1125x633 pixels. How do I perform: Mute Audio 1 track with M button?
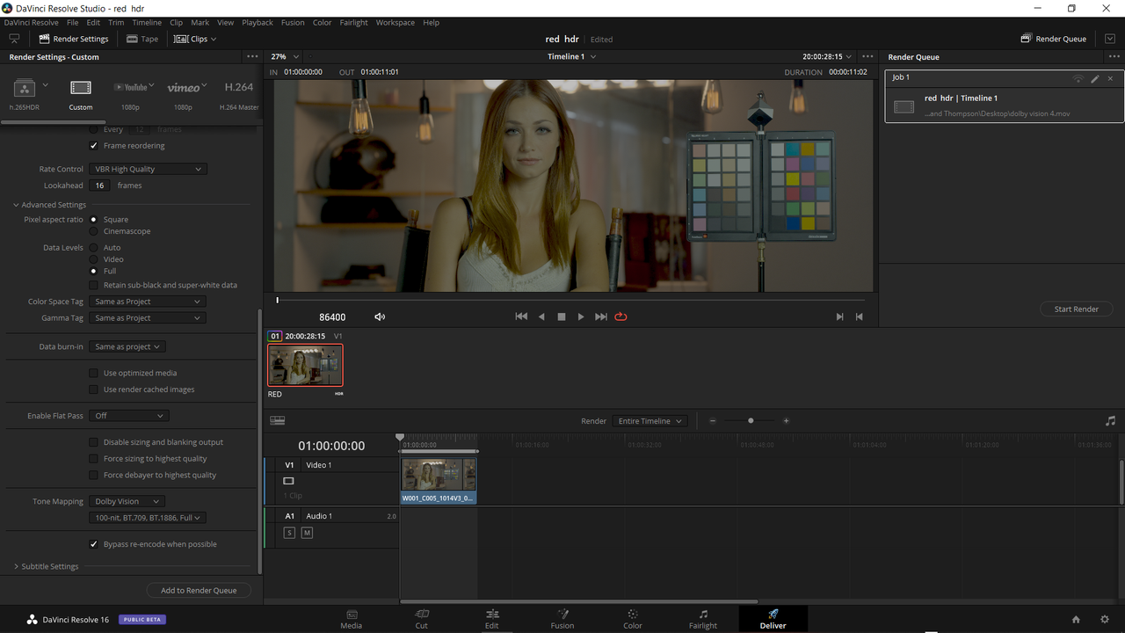[x=307, y=533]
